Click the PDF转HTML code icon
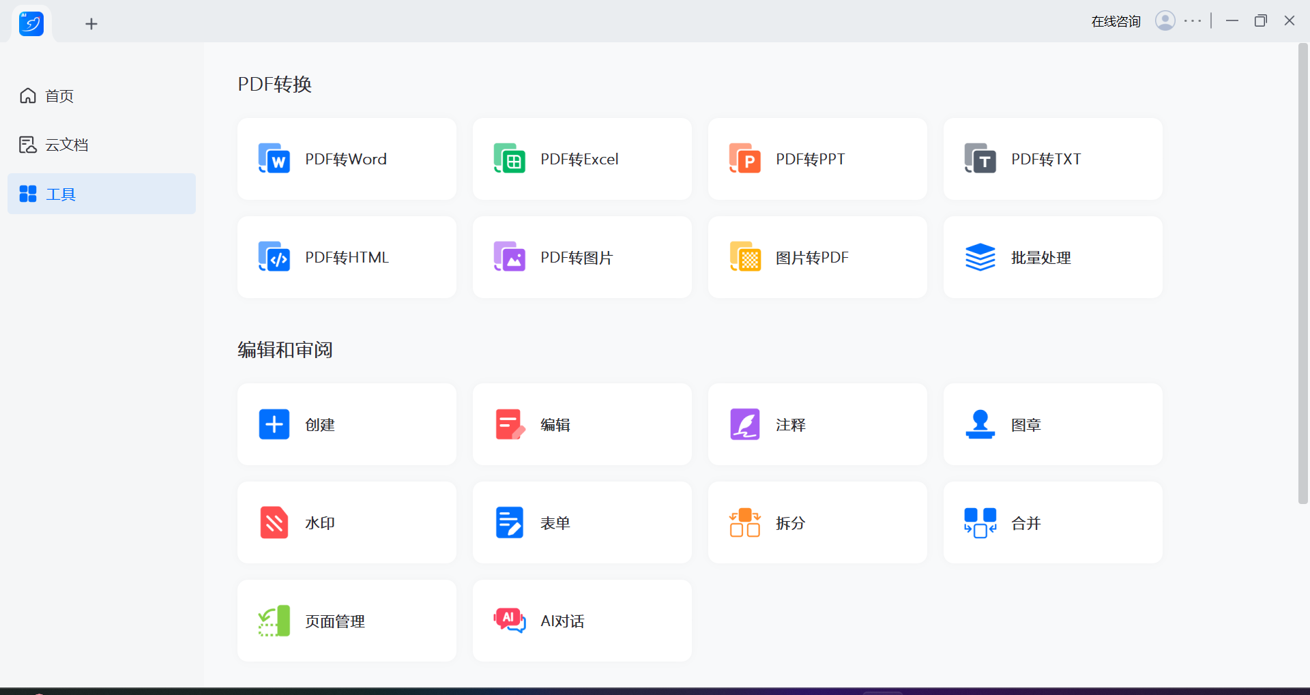Viewport: 1310px width, 695px height. (274, 257)
